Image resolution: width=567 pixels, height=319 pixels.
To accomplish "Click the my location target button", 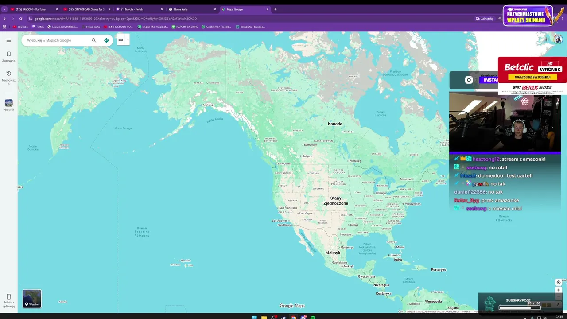I will 559,282.
